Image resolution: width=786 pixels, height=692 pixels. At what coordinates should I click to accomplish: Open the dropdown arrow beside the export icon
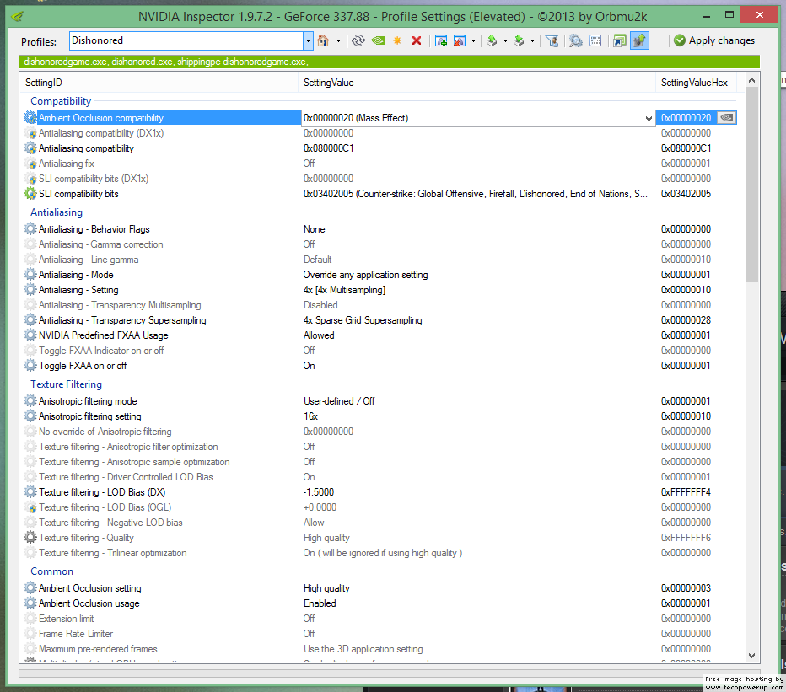point(505,40)
